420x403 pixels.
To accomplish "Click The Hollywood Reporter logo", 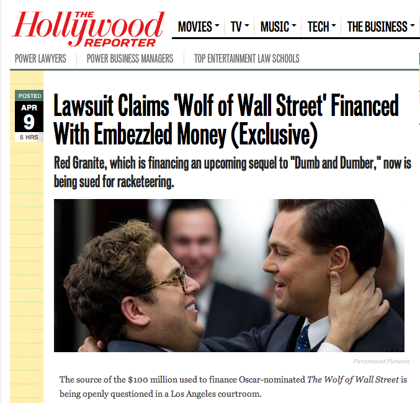I will 88,29.
